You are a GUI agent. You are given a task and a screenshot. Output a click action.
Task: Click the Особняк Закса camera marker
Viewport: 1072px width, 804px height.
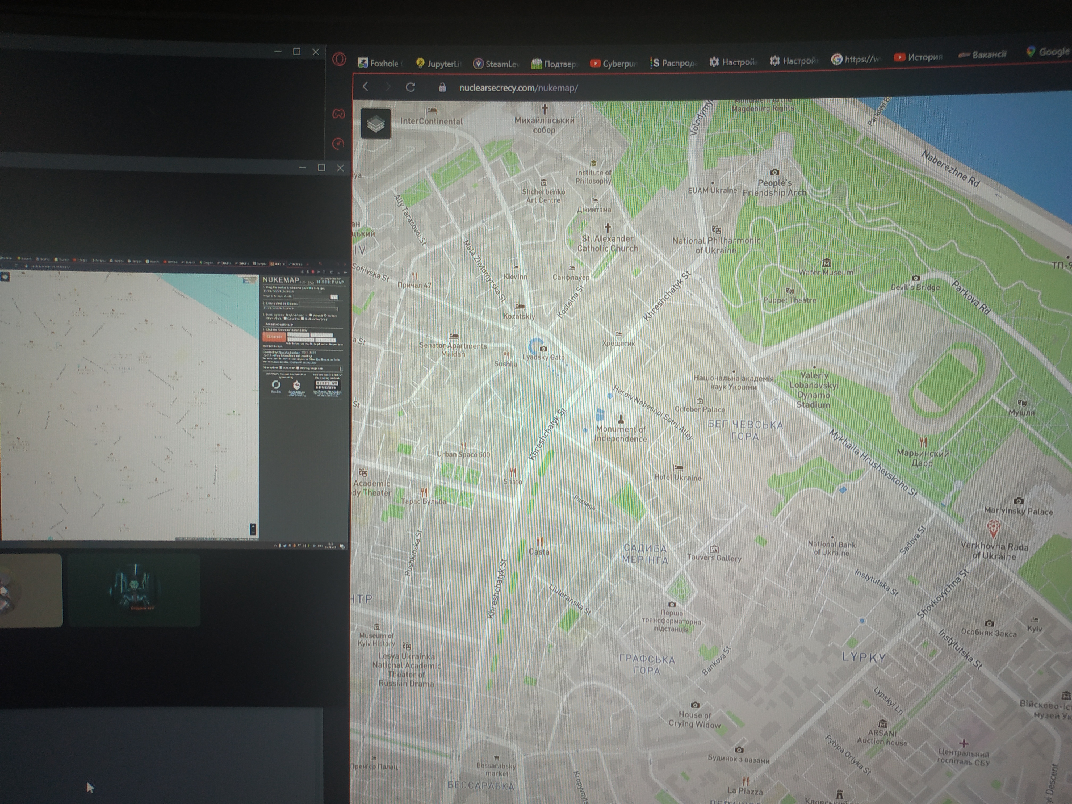(989, 623)
